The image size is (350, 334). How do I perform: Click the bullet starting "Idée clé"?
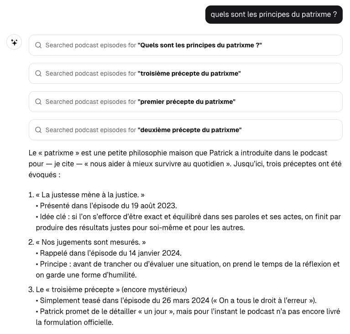click(188, 222)
